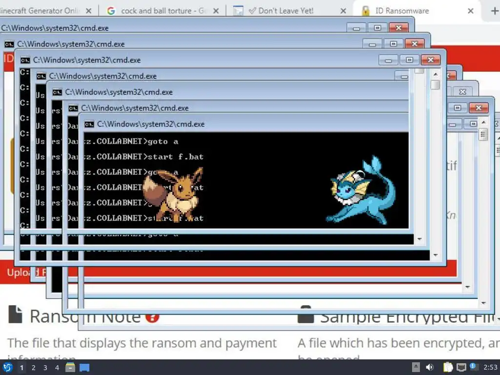Open a new browser tab with plus button
Screen dimensions: 500x375
(x=494, y=11)
